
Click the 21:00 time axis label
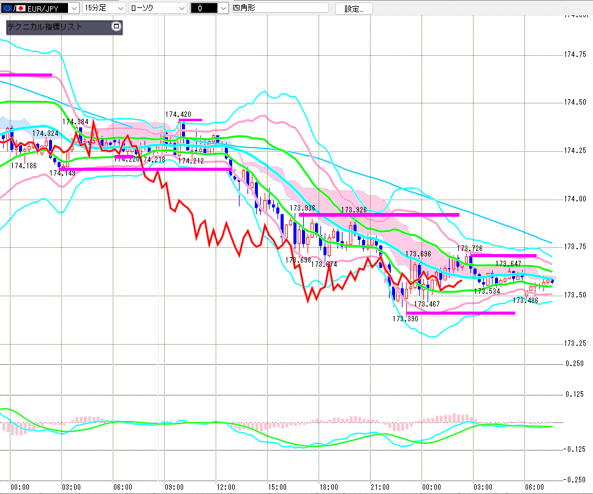coord(380,487)
